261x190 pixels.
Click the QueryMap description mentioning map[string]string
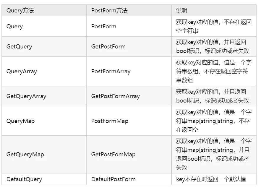(x=214, y=121)
